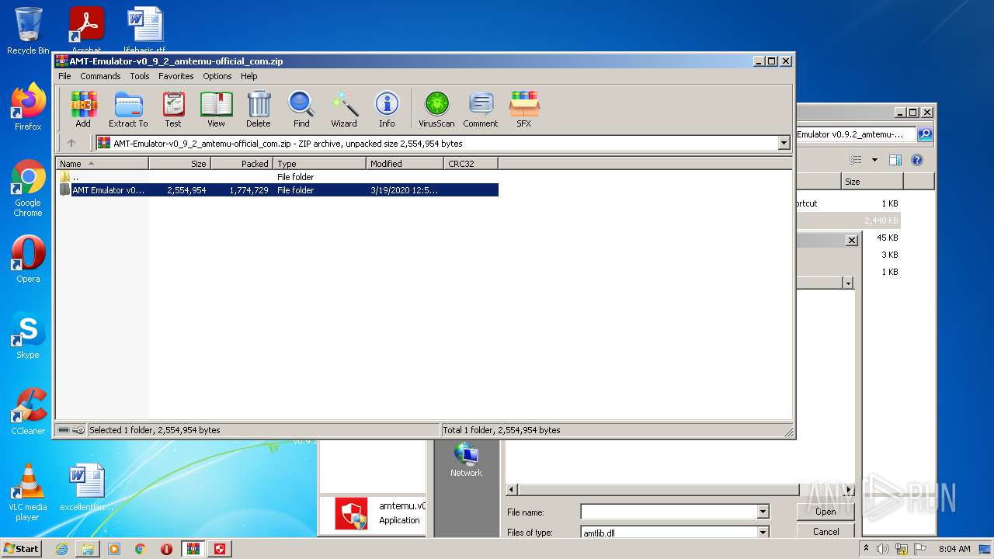Sort by the Type column header
This screenshot has width=994, height=559.
coord(319,164)
